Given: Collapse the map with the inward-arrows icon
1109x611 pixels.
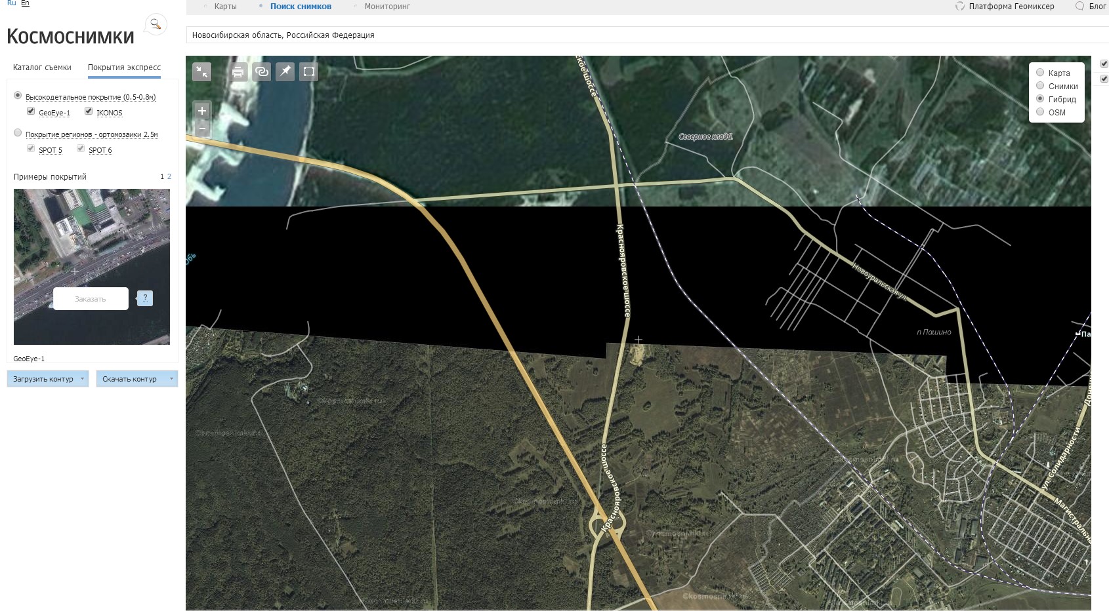Looking at the screenshot, I should point(202,71).
